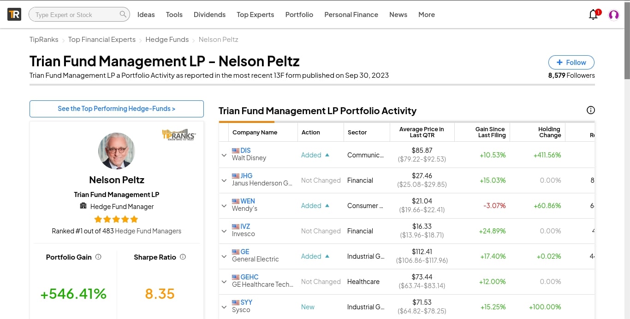The height and width of the screenshot is (319, 630).
Task: Click the Type Expert or Stock field
Action: point(74,15)
